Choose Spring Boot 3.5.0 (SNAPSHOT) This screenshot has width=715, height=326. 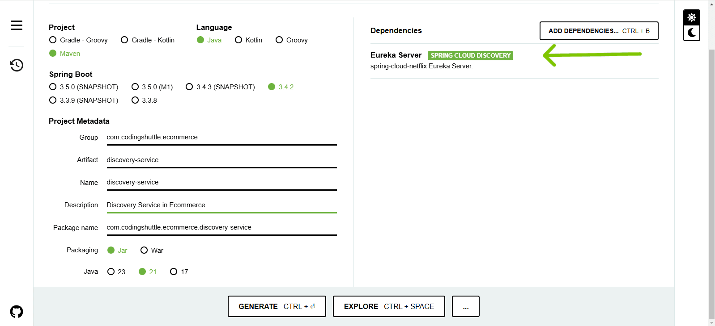point(84,87)
